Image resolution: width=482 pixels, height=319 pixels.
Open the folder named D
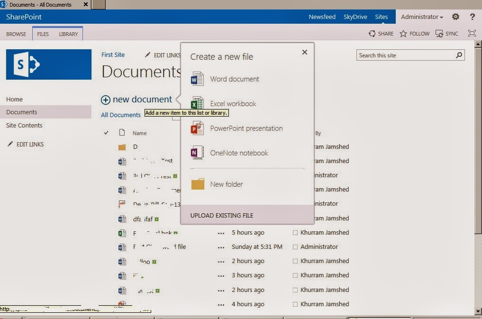click(x=135, y=147)
